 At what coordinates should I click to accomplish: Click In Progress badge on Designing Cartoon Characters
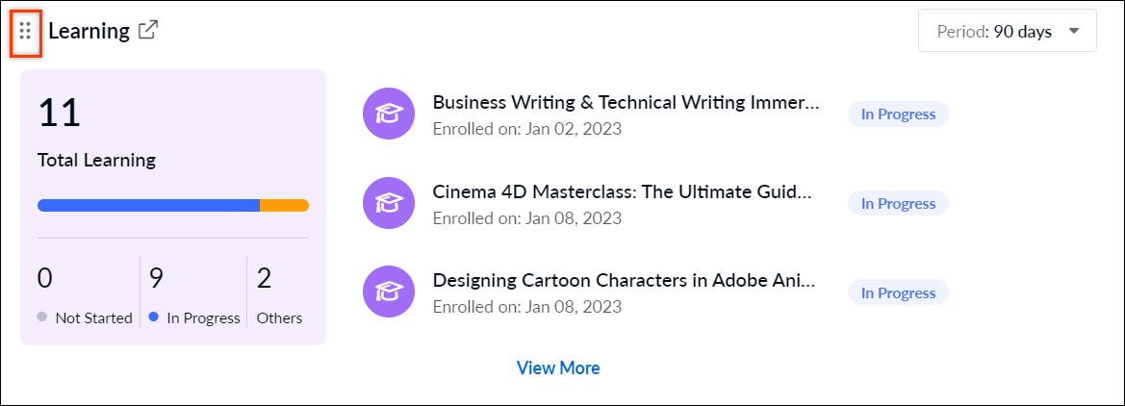[898, 292]
